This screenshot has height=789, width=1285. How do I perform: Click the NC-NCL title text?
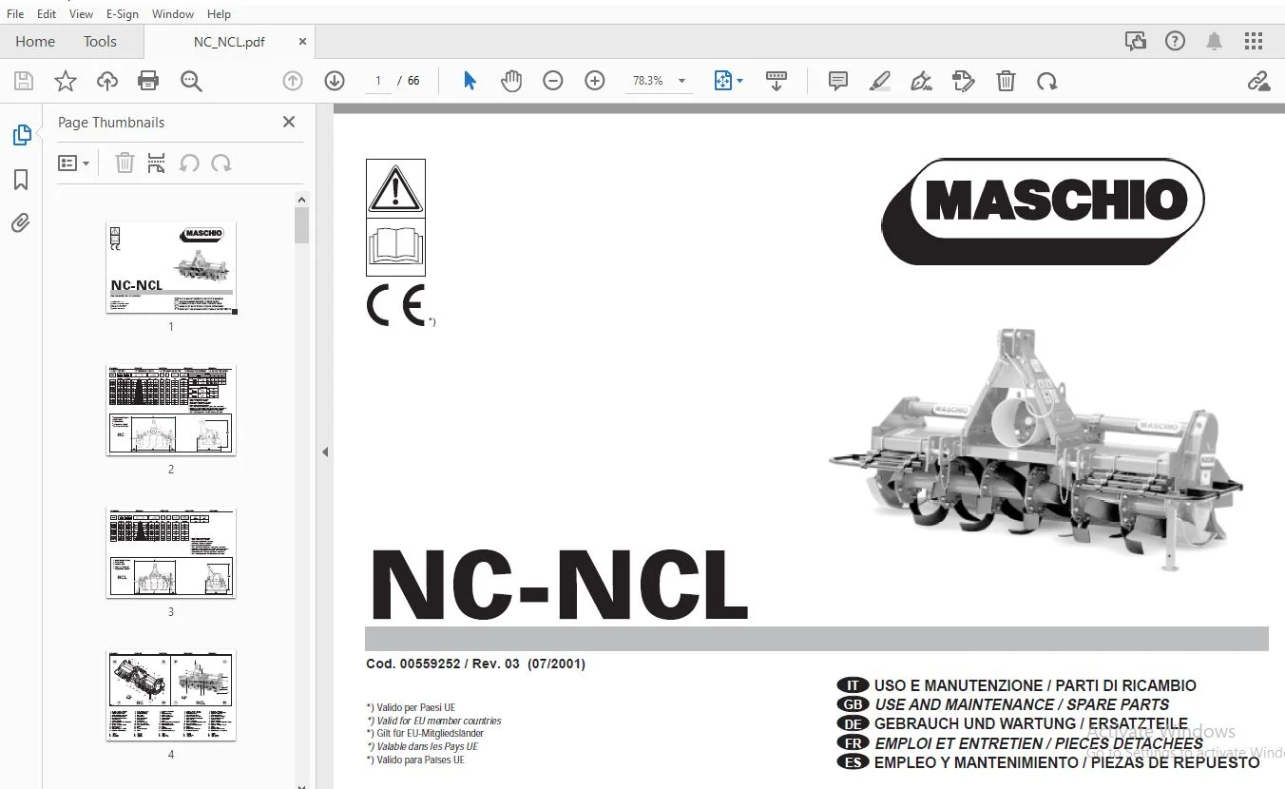558,585
